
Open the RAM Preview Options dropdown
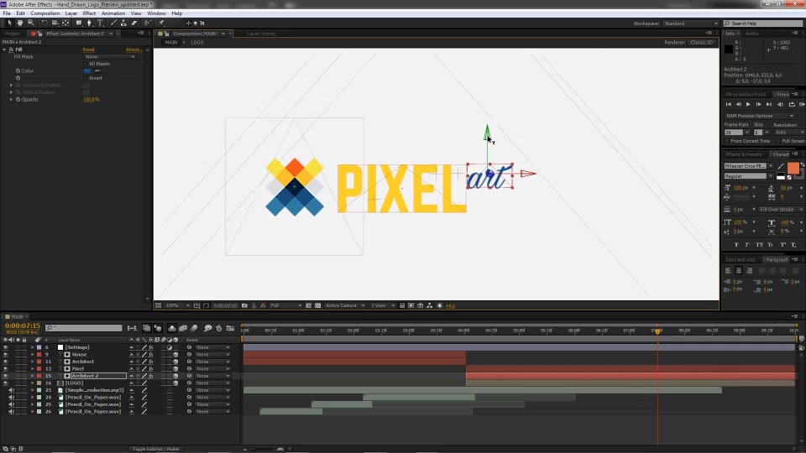(760, 116)
